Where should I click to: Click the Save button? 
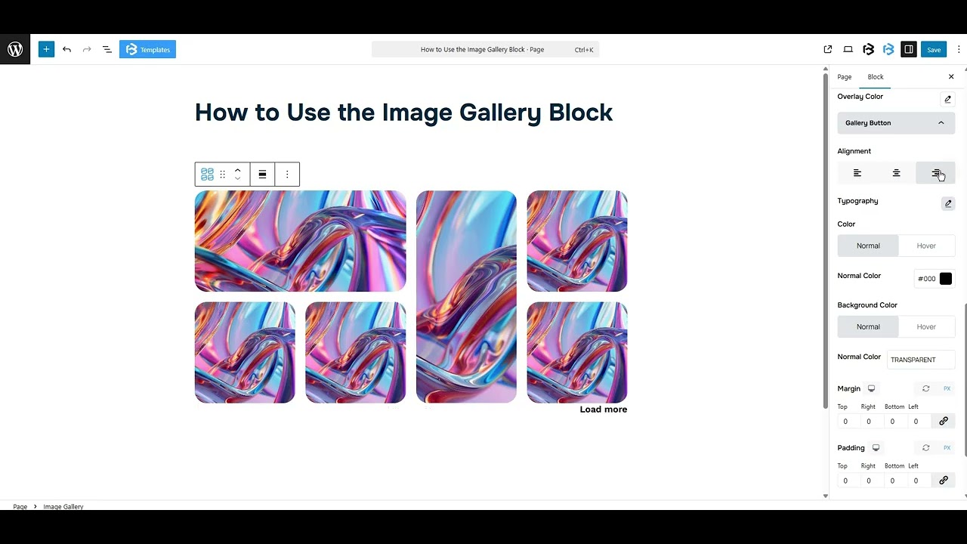pyautogui.click(x=934, y=48)
